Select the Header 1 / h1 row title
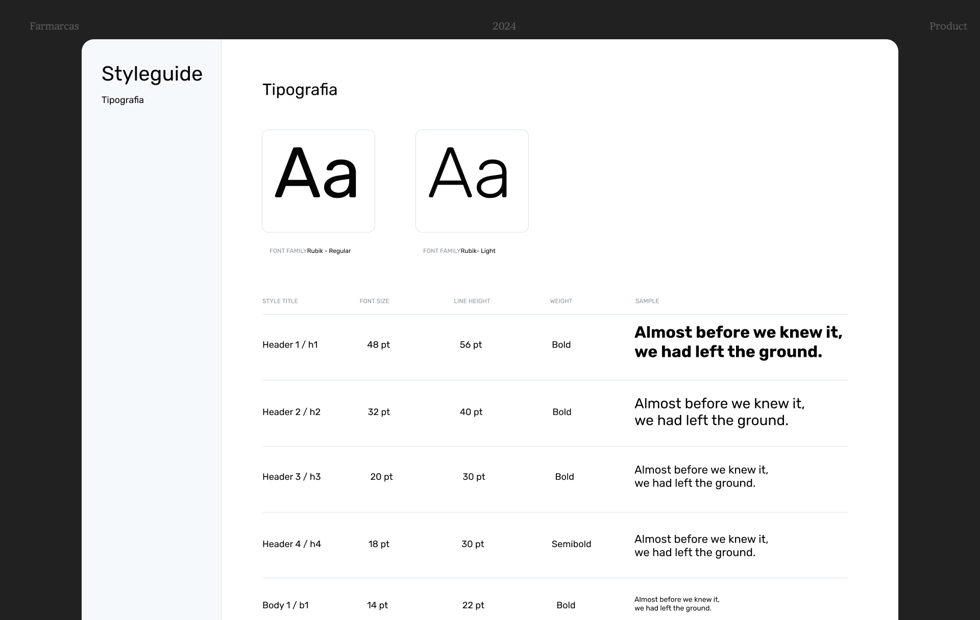The image size is (980, 620). click(x=290, y=345)
